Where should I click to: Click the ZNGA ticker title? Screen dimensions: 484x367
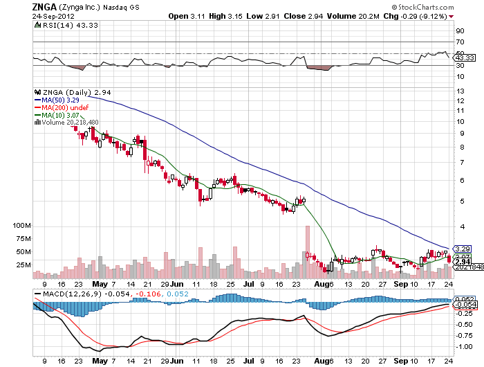[x=44, y=7]
